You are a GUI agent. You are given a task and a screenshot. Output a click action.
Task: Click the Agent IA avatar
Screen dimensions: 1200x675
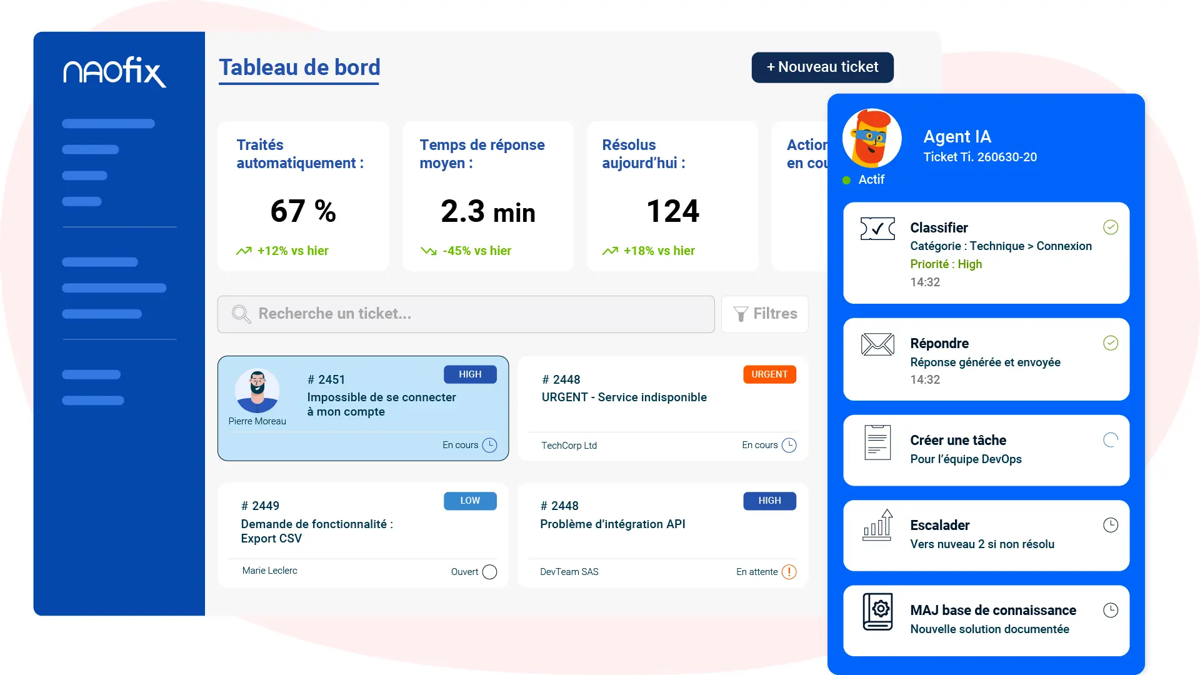point(872,138)
